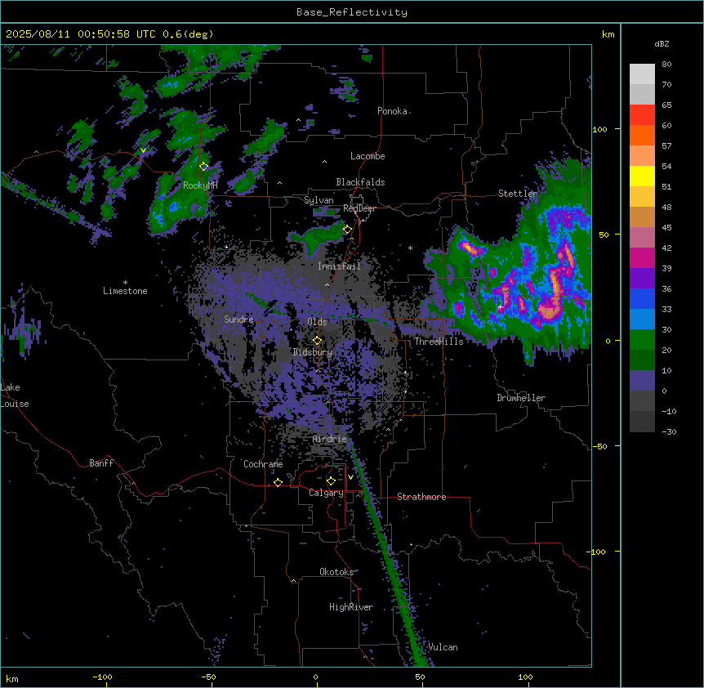Click the Calgary city label
The width and height of the screenshot is (704, 688).
pyautogui.click(x=326, y=493)
